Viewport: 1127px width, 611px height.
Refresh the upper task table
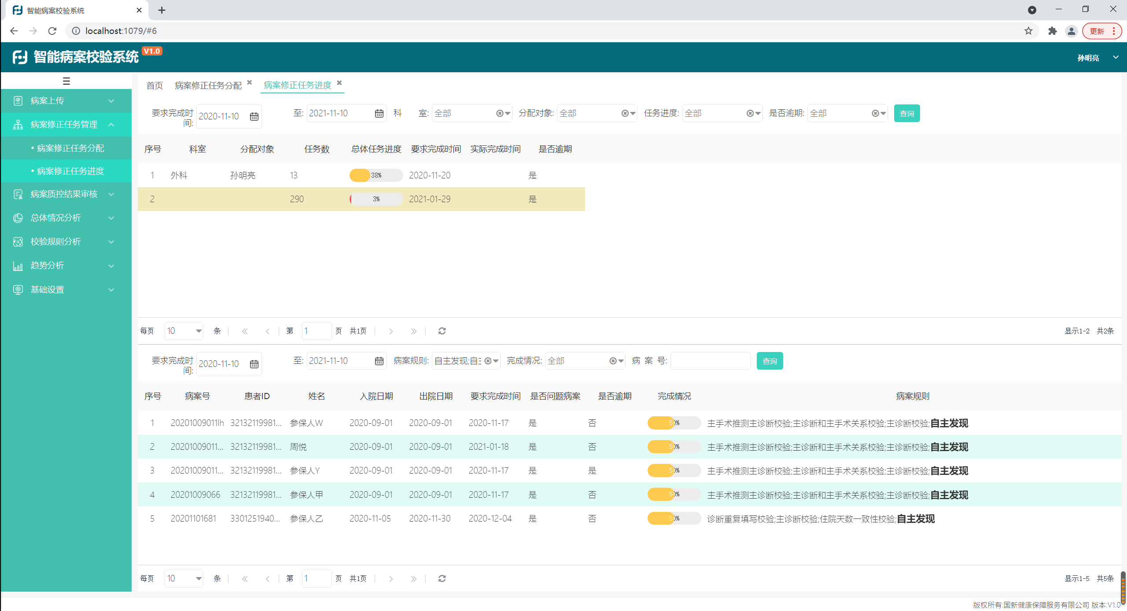pos(442,331)
